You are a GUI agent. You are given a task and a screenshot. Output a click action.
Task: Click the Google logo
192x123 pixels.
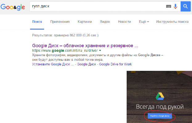click(13, 7)
